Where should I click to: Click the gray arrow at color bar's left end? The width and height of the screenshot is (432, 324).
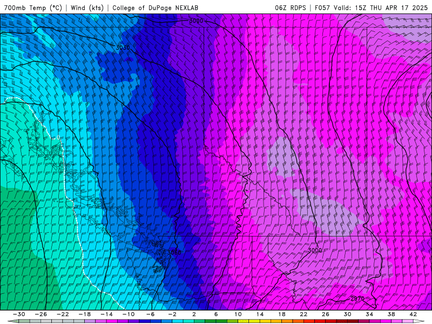13,321
